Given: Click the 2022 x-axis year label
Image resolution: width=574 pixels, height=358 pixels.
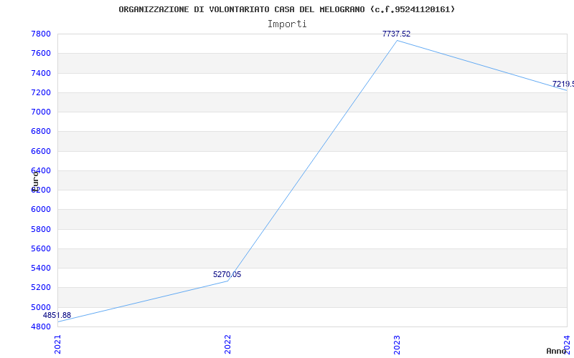Looking at the screenshot, I should tap(227, 344).
